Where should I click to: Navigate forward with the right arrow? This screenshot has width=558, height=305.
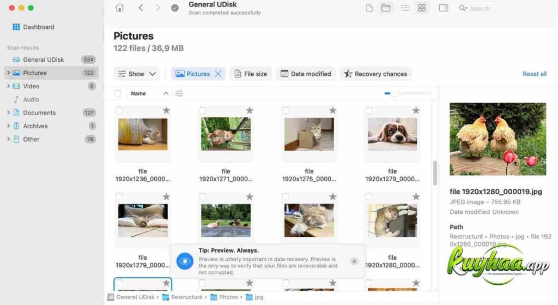click(157, 8)
